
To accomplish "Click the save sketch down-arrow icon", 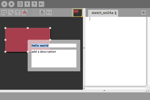I will [x=34, y=4].
